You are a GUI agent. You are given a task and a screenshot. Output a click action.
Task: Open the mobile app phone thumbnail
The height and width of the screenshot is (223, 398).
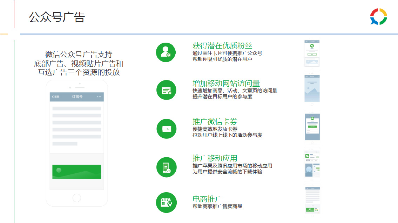click(312, 165)
